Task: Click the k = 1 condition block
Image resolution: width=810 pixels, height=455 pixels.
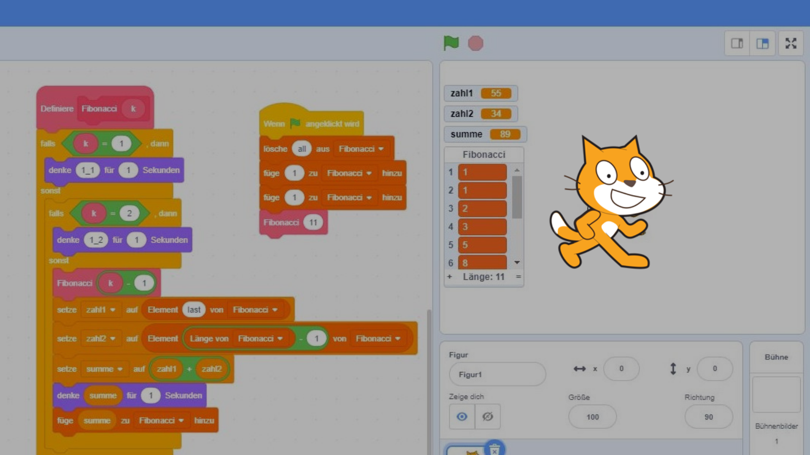Action: (101, 144)
